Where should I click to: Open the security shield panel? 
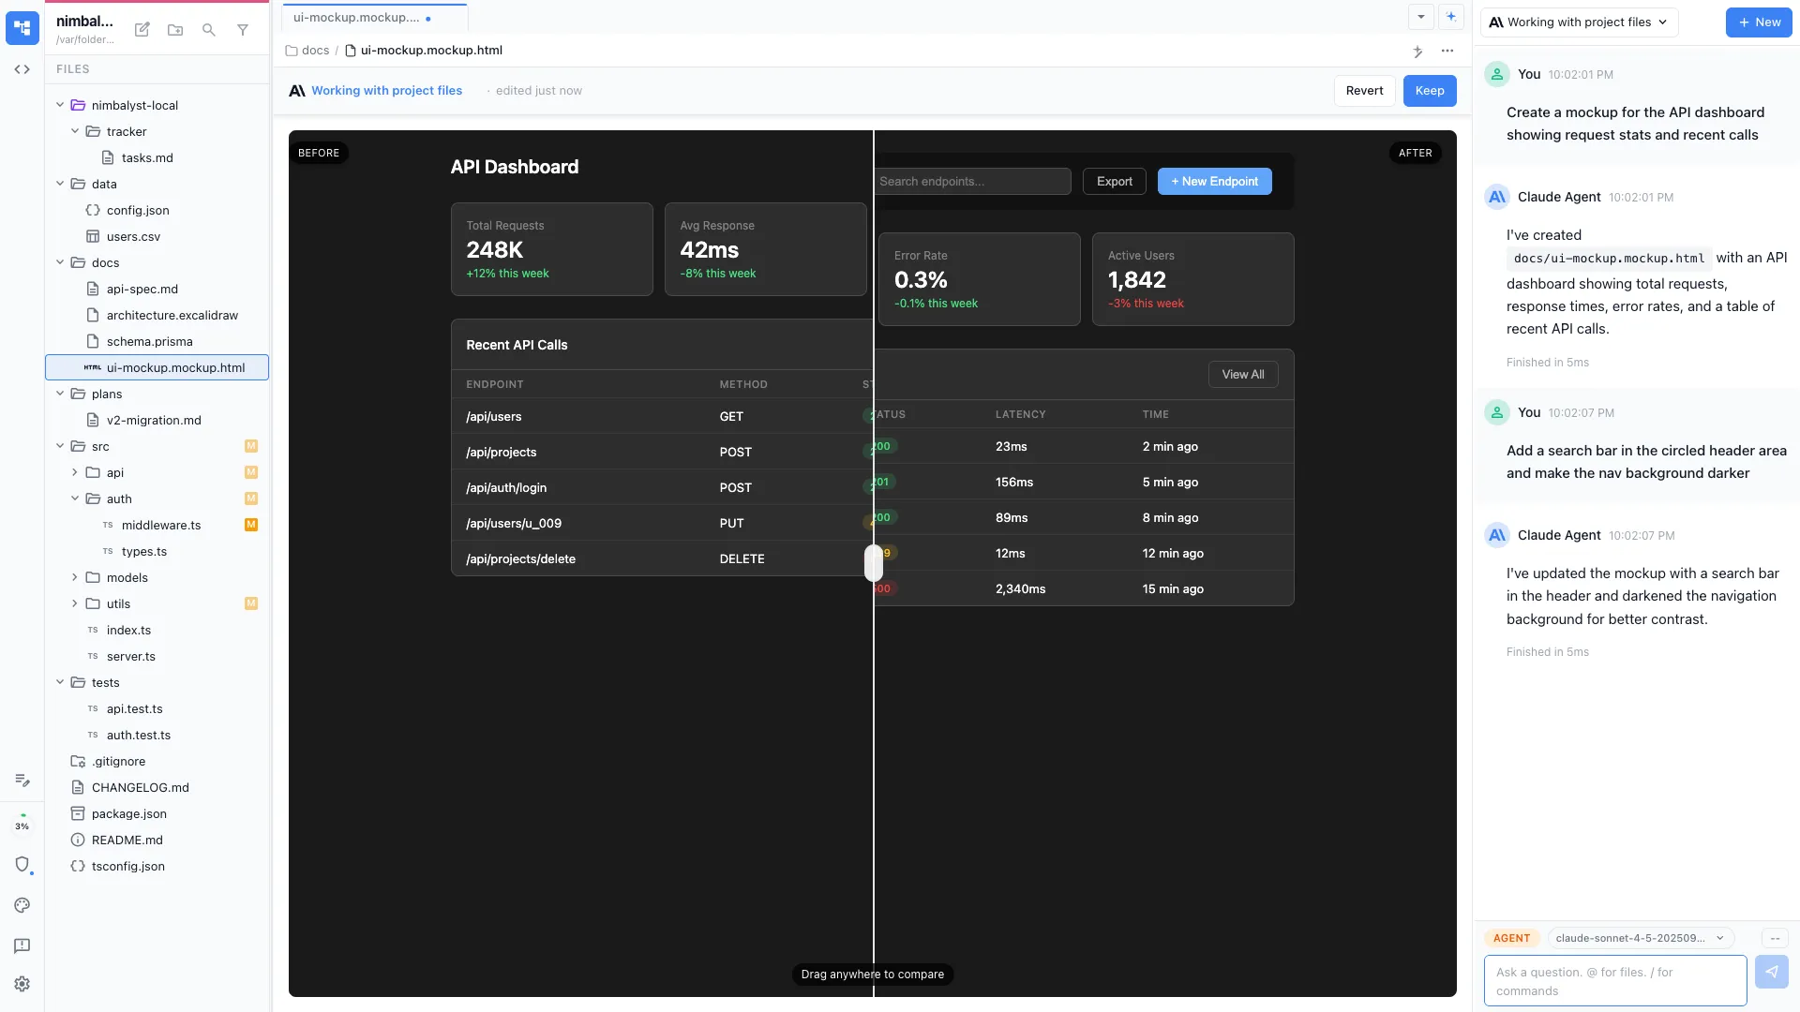coord(22,865)
